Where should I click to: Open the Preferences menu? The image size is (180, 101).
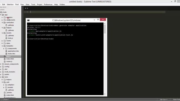point(48,4)
